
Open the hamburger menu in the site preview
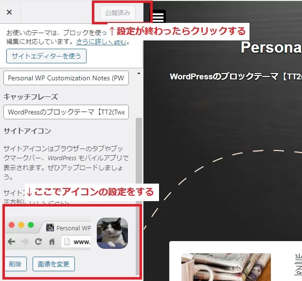158,17
